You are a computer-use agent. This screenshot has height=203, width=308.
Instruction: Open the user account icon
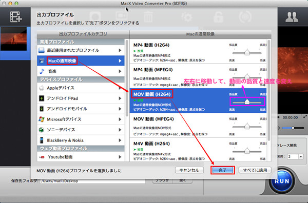[x=292, y=17]
